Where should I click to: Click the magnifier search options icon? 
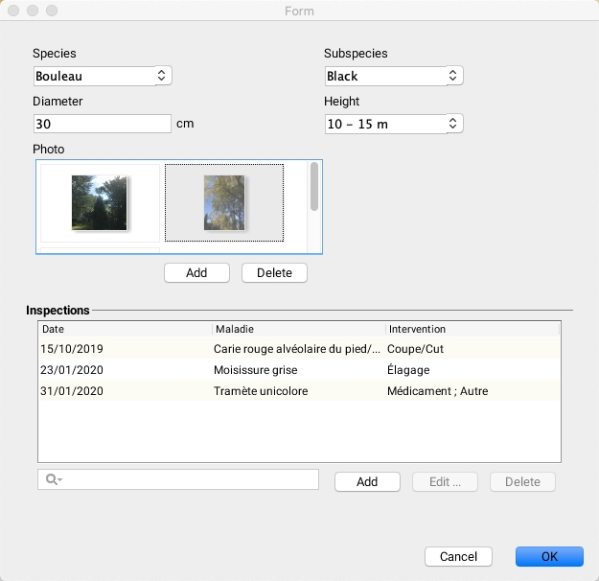tap(54, 479)
